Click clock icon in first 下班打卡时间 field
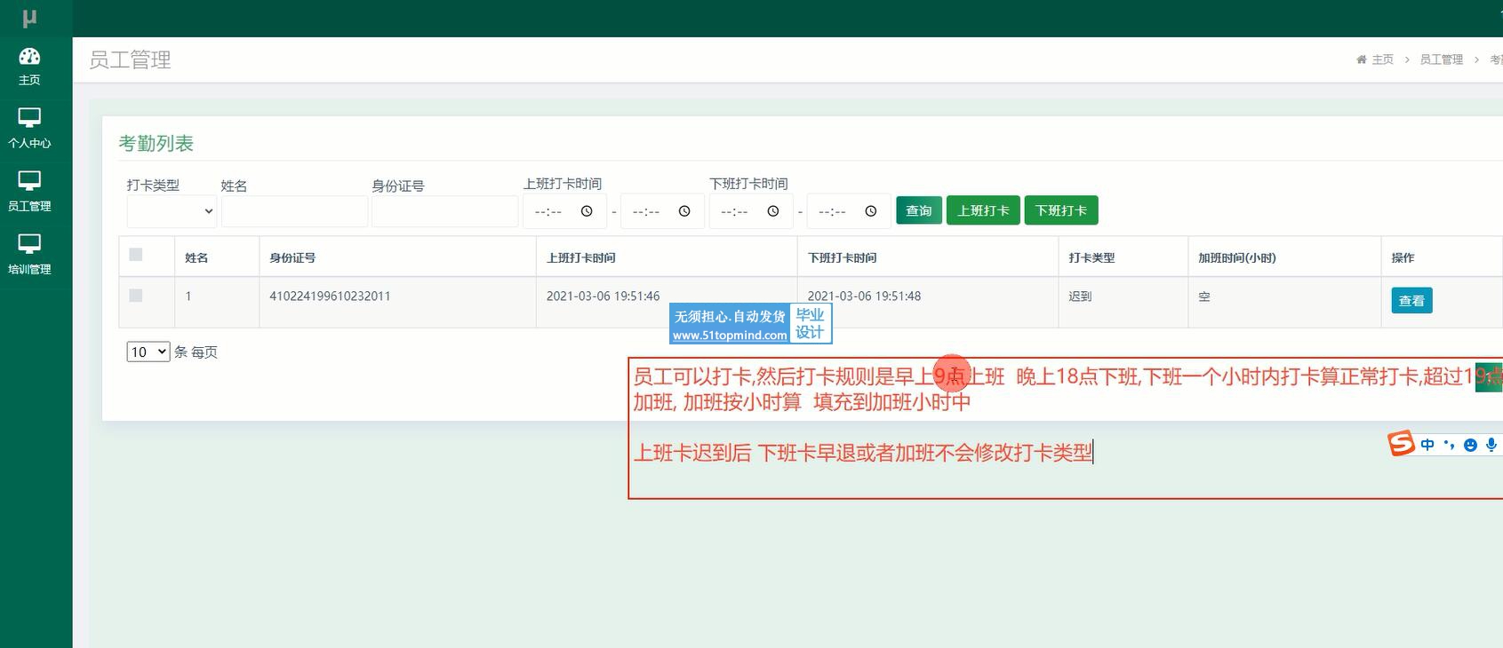The image size is (1503, 648). [x=773, y=211]
